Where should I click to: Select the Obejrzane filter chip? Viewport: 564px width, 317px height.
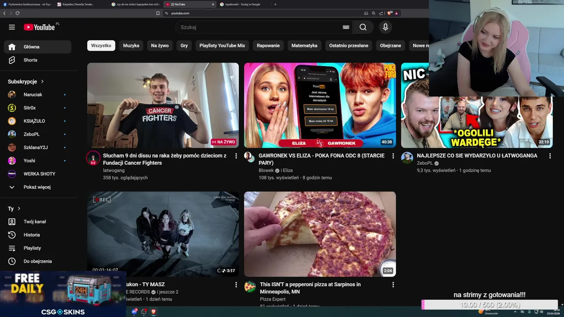click(x=390, y=45)
